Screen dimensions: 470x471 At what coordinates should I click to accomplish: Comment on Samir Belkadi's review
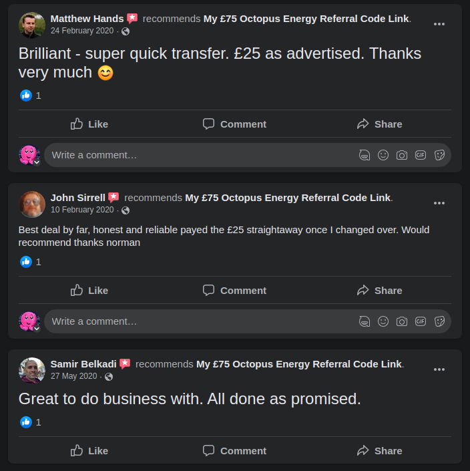point(234,451)
